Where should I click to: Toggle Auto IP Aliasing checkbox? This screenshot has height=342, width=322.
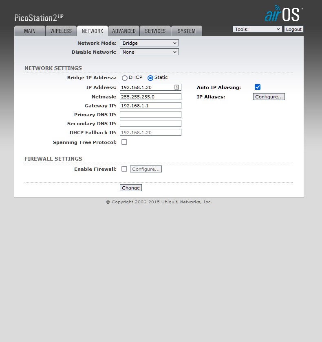pyautogui.click(x=257, y=87)
